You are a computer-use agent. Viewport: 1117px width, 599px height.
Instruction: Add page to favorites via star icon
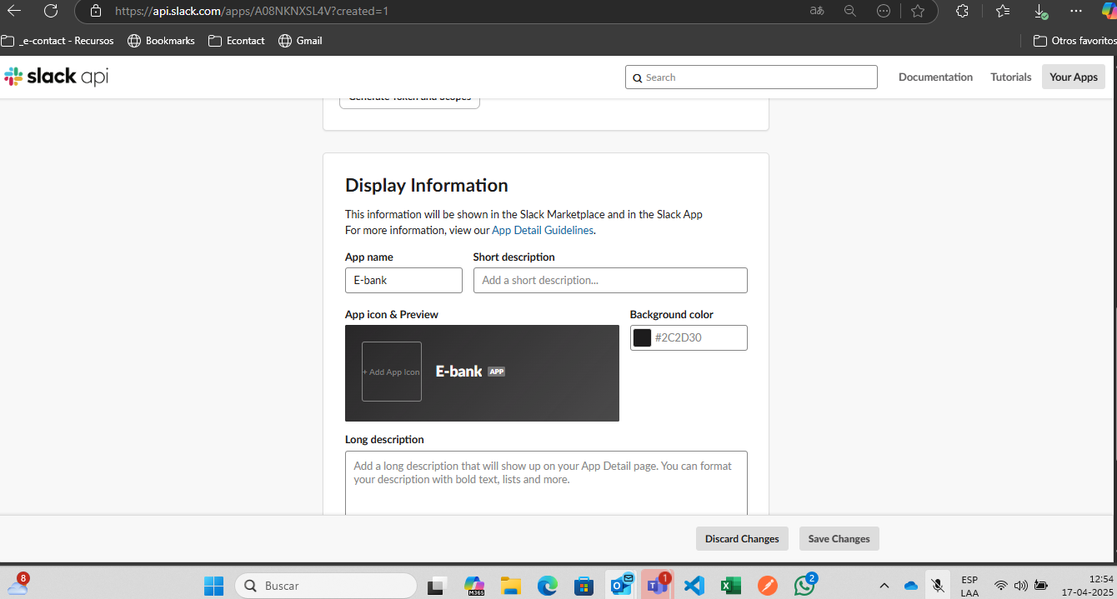918,11
